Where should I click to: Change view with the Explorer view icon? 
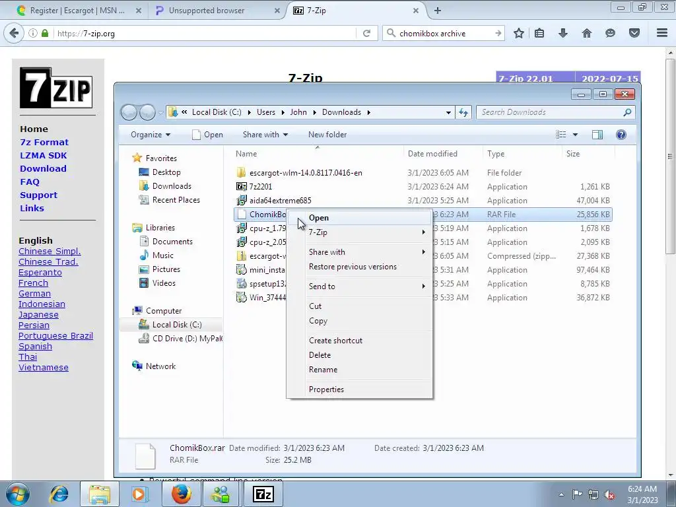pos(561,135)
